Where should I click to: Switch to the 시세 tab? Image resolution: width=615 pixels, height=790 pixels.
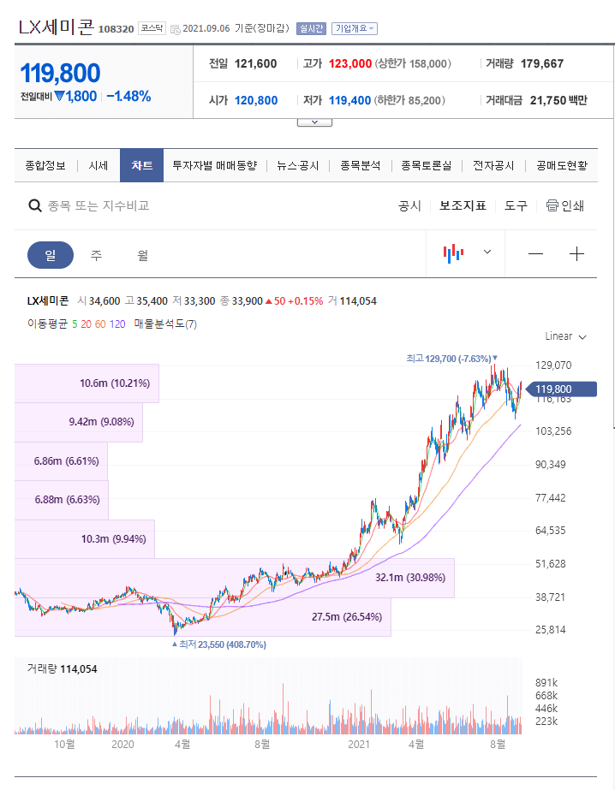pyautogui.click(x=99, y=166)
